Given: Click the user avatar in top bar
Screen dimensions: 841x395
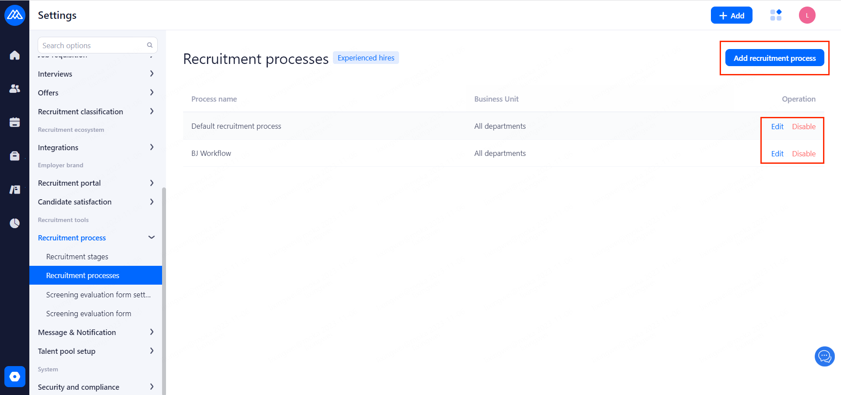Looking at the screenshot, I should (807, 15).
